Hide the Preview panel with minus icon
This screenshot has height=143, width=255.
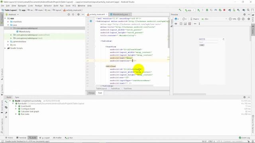coord(249,14)
